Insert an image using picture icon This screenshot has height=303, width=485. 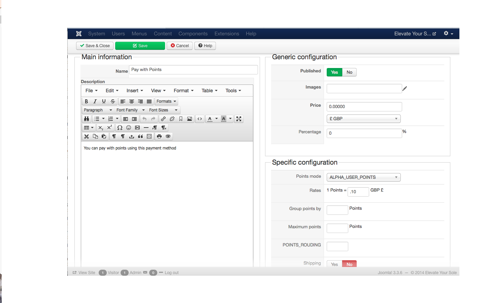click(x=190, y=119)
